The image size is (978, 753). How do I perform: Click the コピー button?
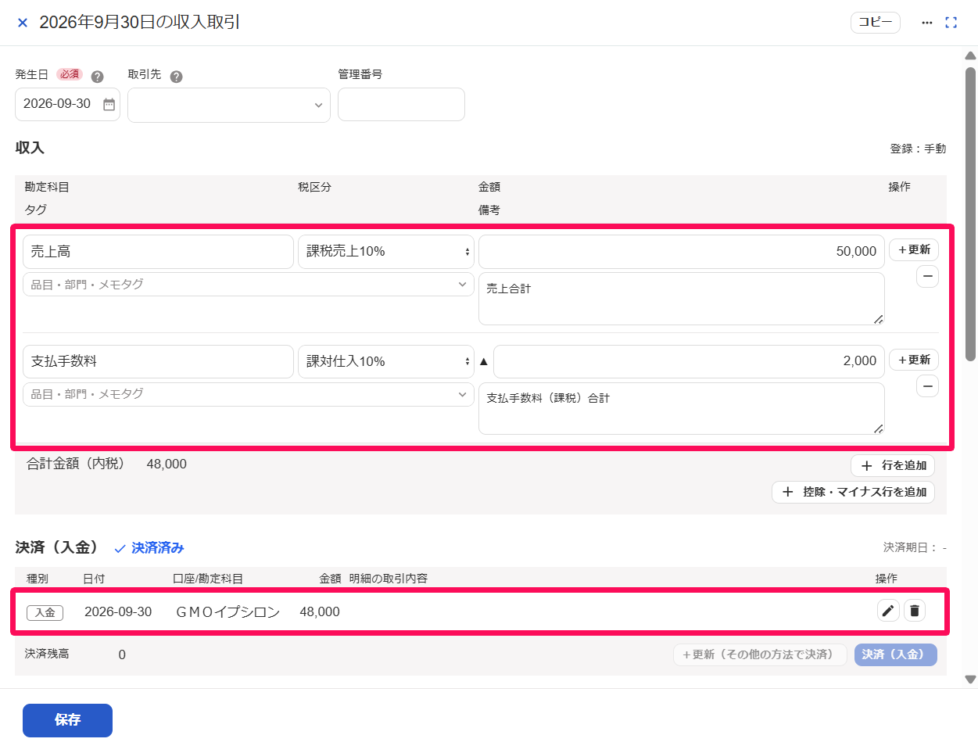876,22
